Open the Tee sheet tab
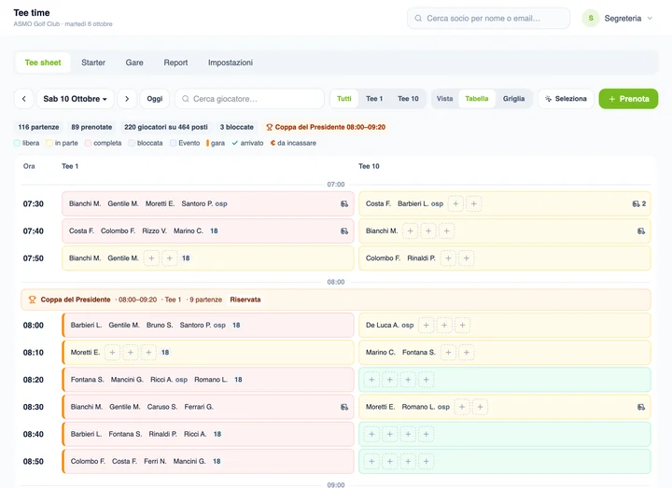Viewport: 672px width, 488px height. [43, 63]
